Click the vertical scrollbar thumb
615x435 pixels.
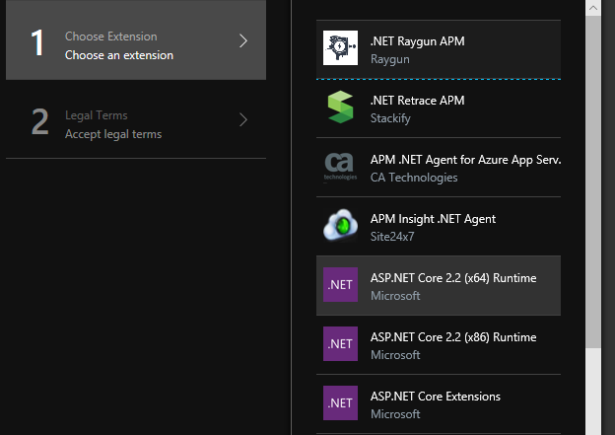593,181
